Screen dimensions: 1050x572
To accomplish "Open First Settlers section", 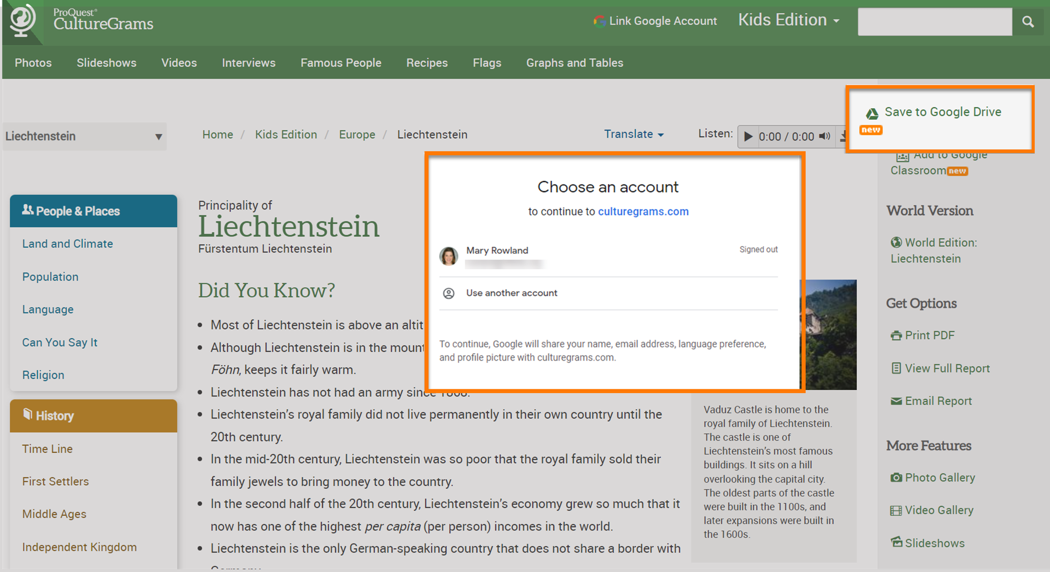I will click(x=55, y=481).
